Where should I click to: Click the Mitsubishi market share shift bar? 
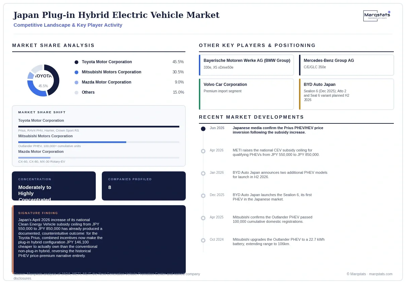99,142
